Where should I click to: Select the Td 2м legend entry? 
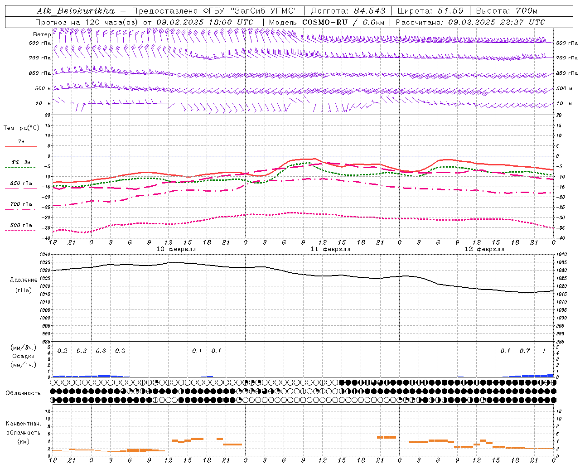[x=21, y=162]
